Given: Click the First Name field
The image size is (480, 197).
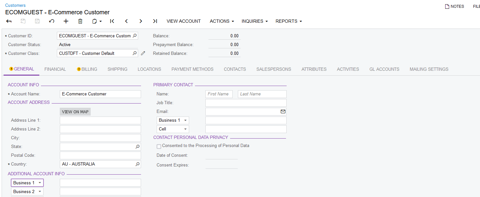Looking at the screenshot, I should pyautogui.click(x=219, y=94).
